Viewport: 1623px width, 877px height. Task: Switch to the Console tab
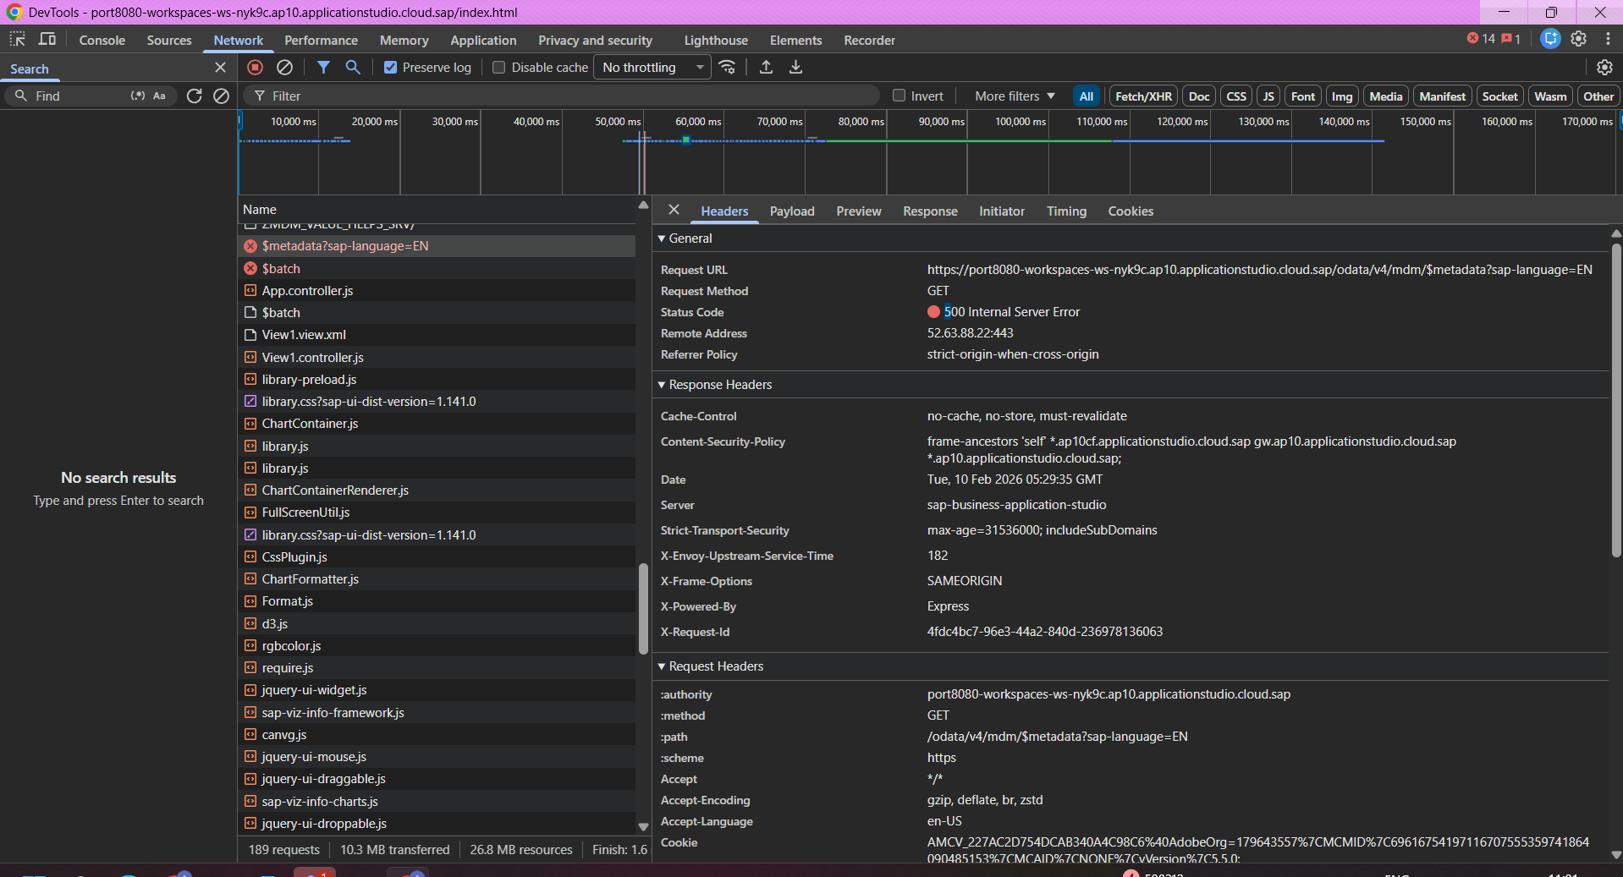point(102,41)
